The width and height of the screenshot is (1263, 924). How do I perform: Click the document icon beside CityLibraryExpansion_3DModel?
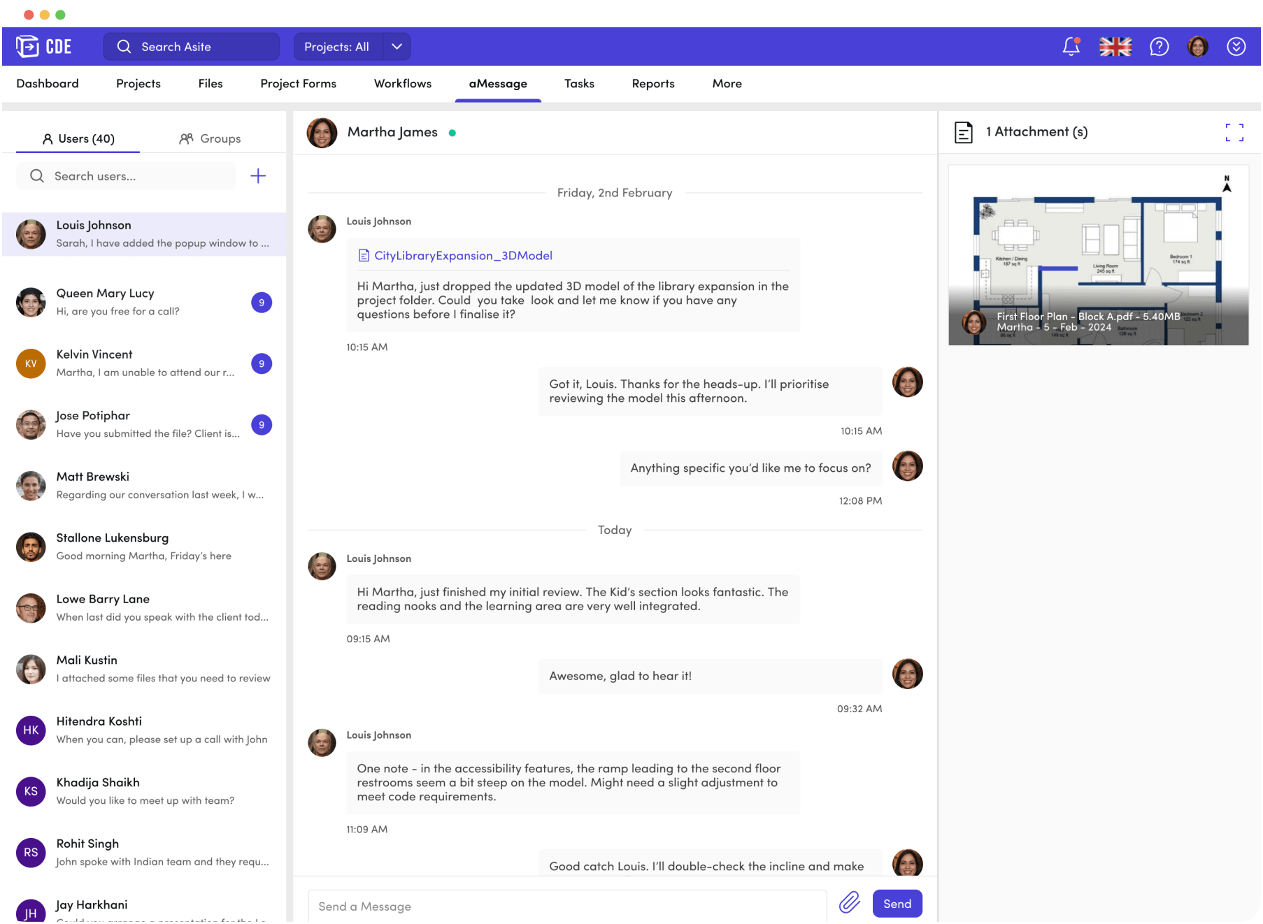pos(364,255)
